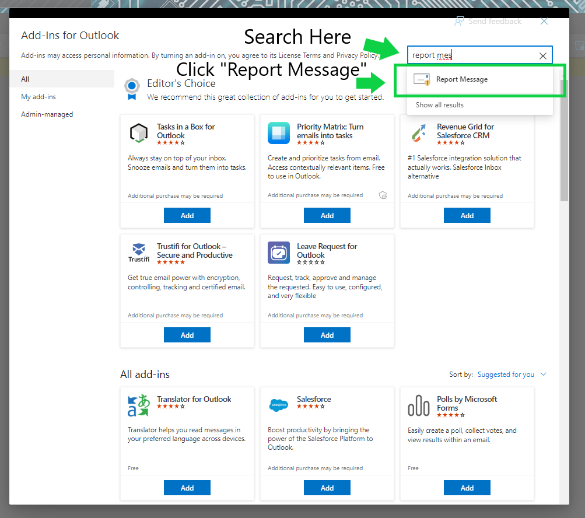Click the Send feedback link
This screenshot has height=518, width=585.
pos(495,21)
